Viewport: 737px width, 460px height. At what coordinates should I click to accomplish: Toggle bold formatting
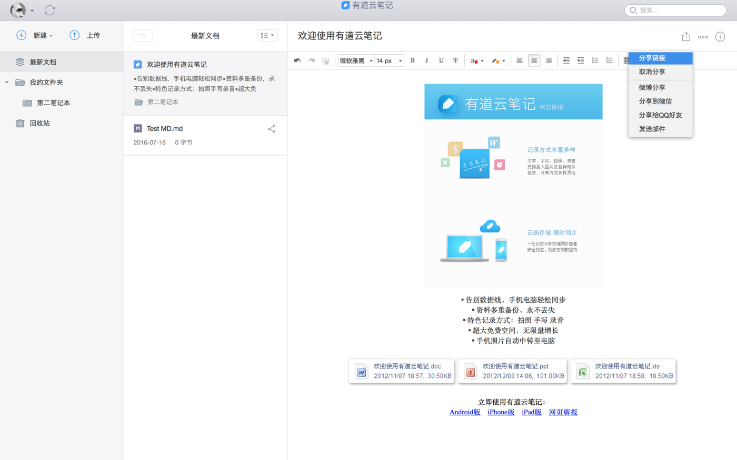point(413,60)
